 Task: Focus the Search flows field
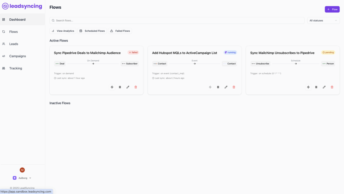(177, 20)
